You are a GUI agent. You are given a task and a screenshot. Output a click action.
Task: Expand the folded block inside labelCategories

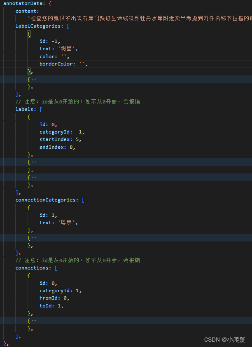coord(34,79)
